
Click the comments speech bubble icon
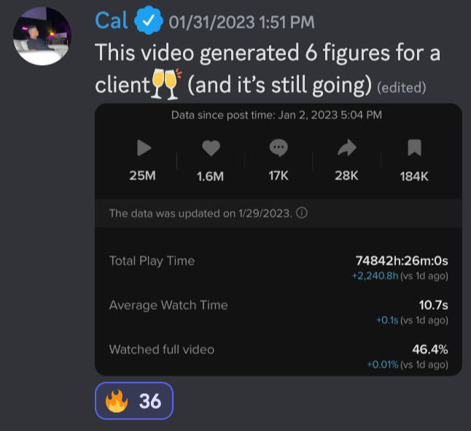[279, 148]
